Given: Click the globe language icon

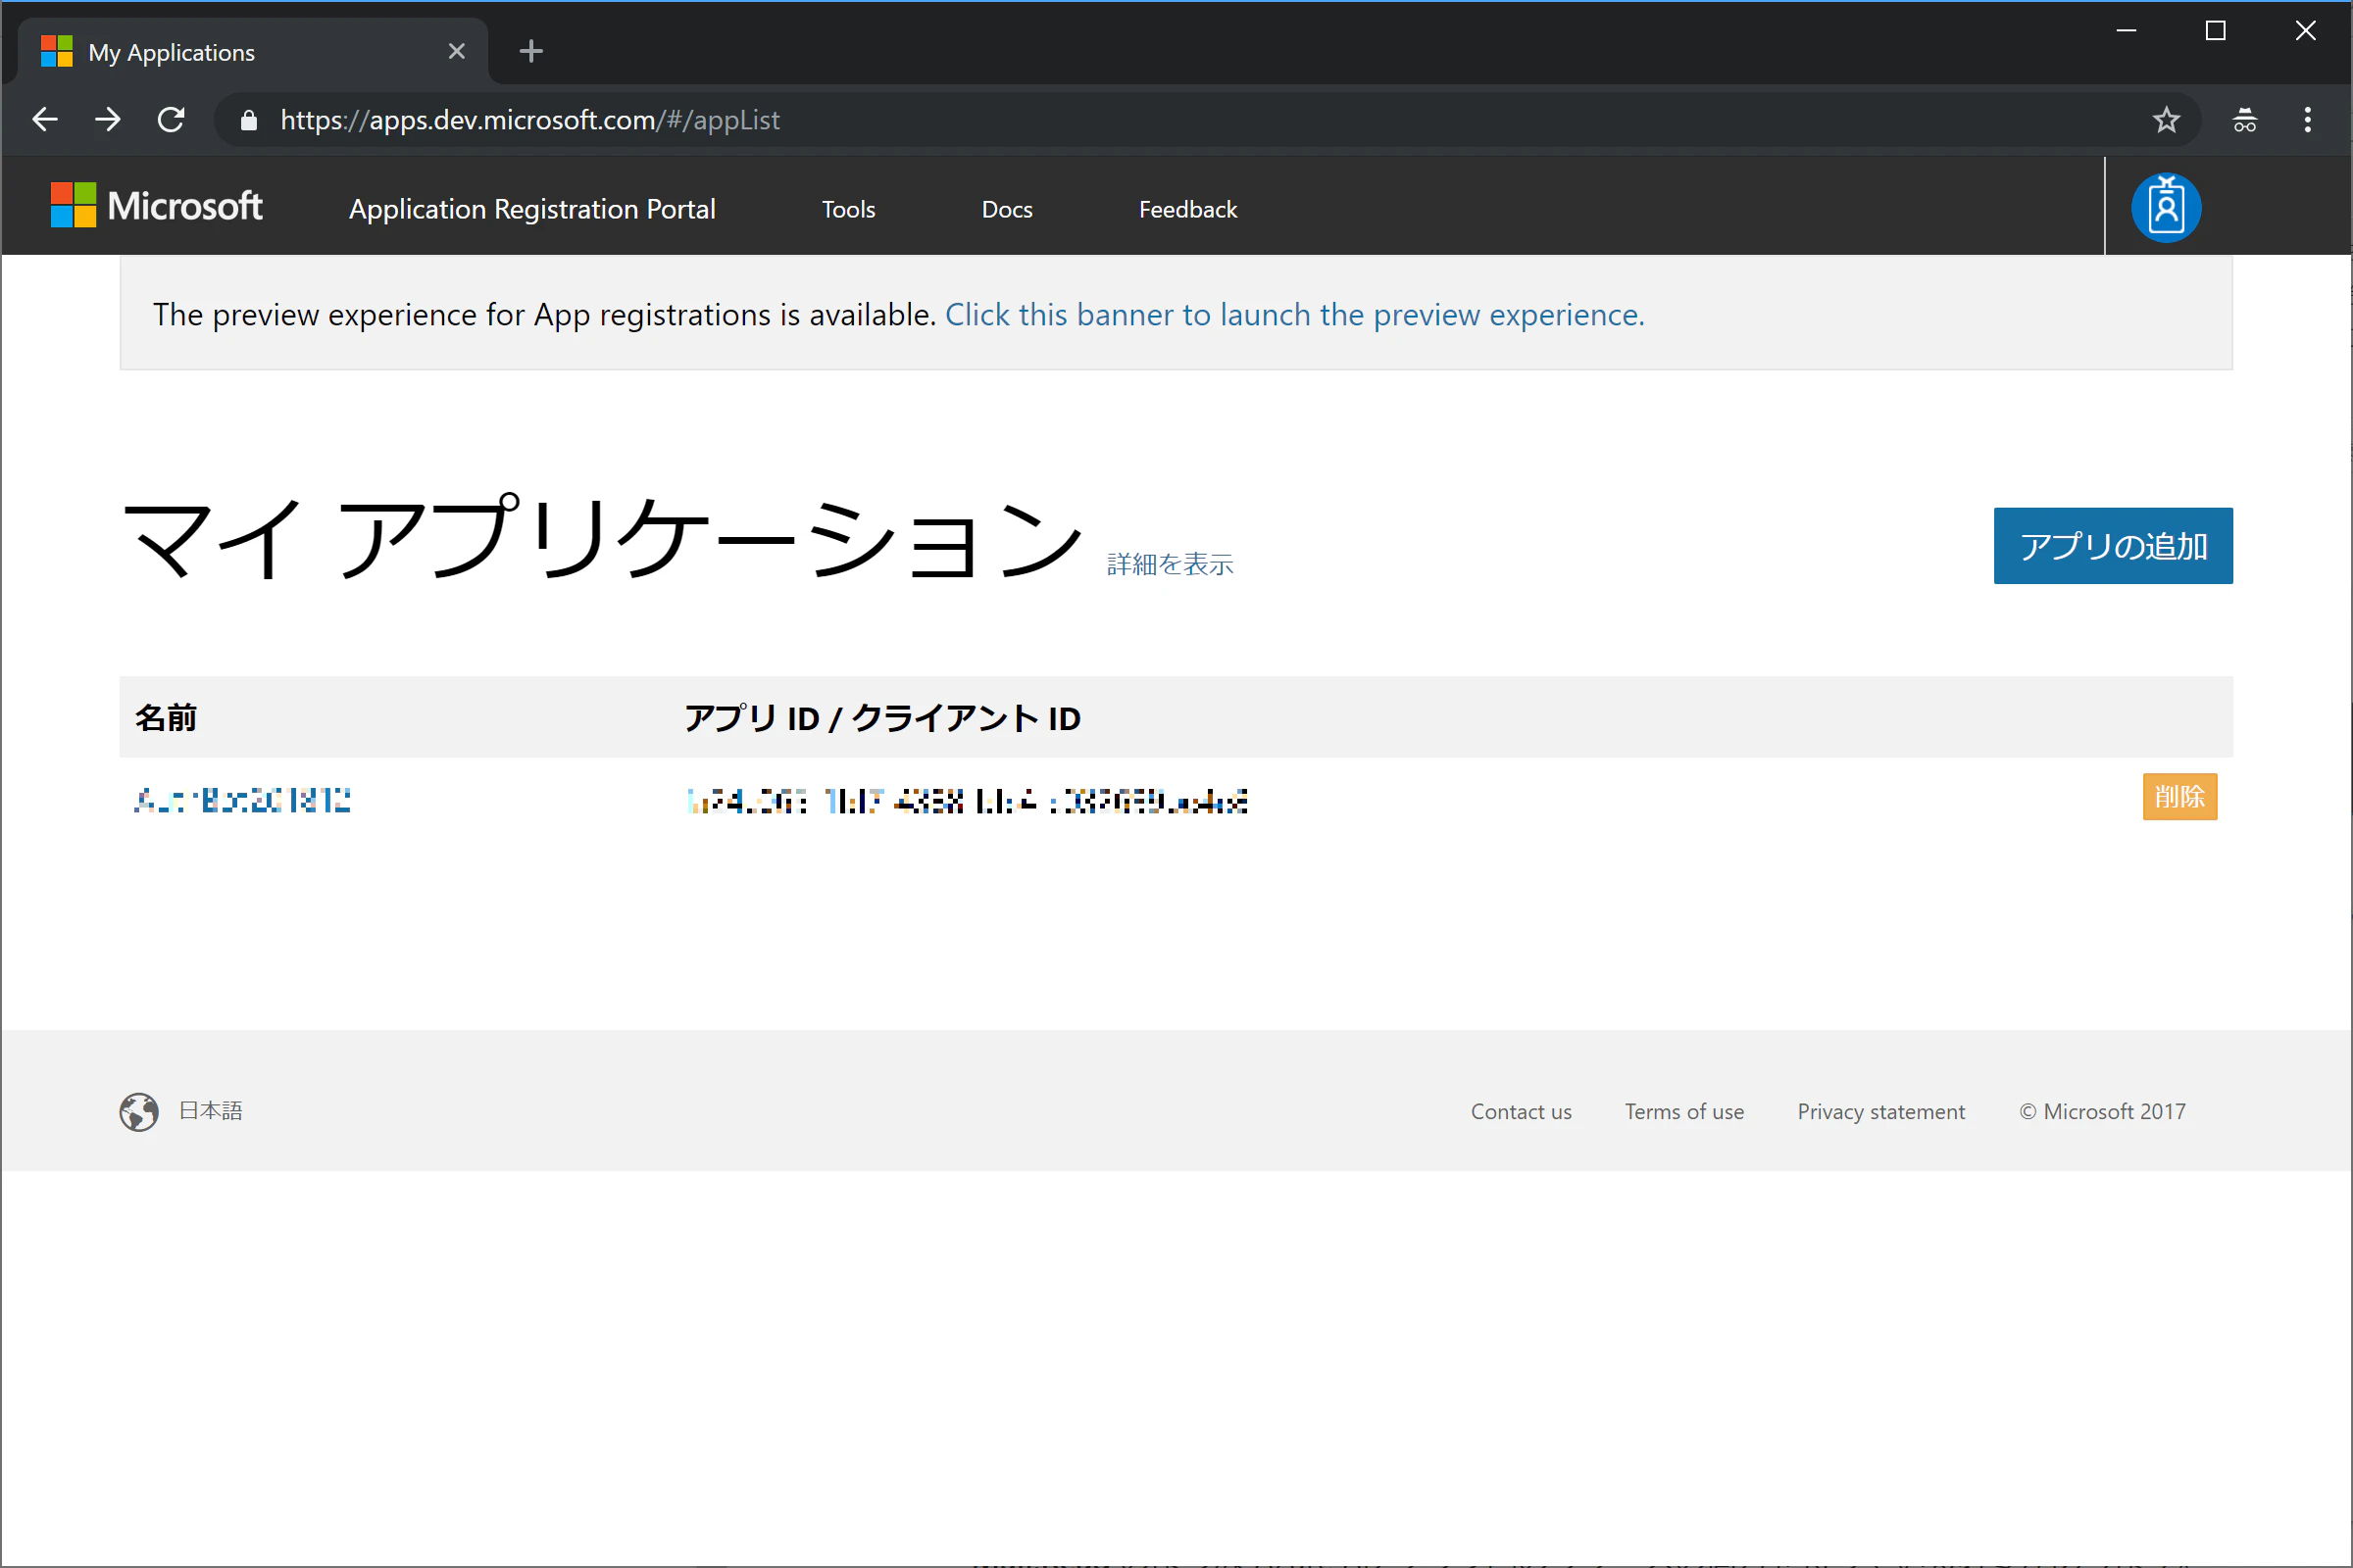Looking at the screenshot, I should click(x=139, y=1112).
